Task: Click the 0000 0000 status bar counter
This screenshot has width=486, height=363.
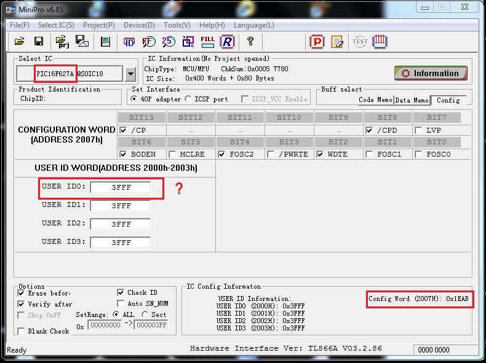Action: (x=434, y=350)
